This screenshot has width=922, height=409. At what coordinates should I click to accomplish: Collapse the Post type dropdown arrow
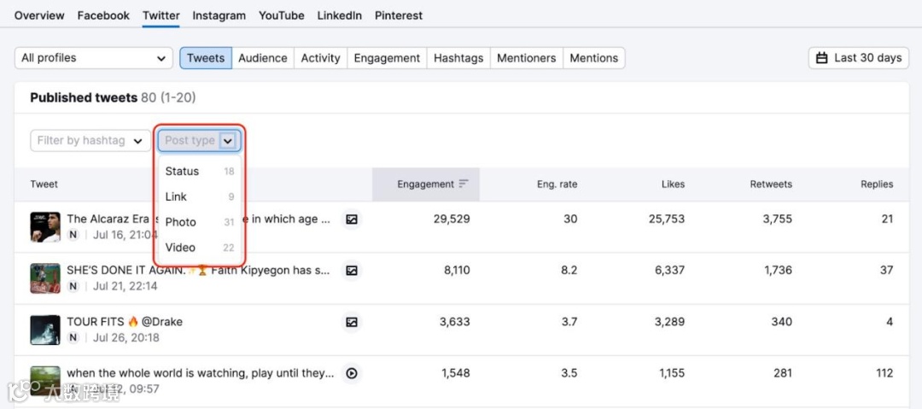tap(228, 141)
